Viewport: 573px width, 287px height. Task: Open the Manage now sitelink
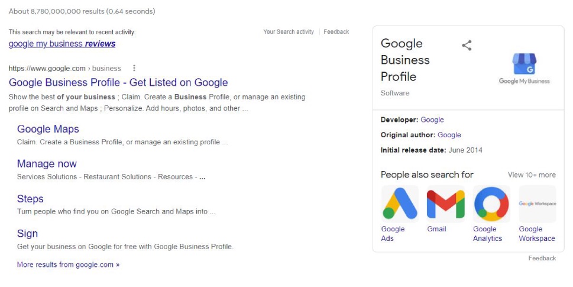coord(47,164)
